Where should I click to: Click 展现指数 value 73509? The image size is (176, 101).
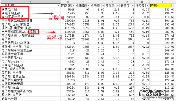(x=70, y=17)
